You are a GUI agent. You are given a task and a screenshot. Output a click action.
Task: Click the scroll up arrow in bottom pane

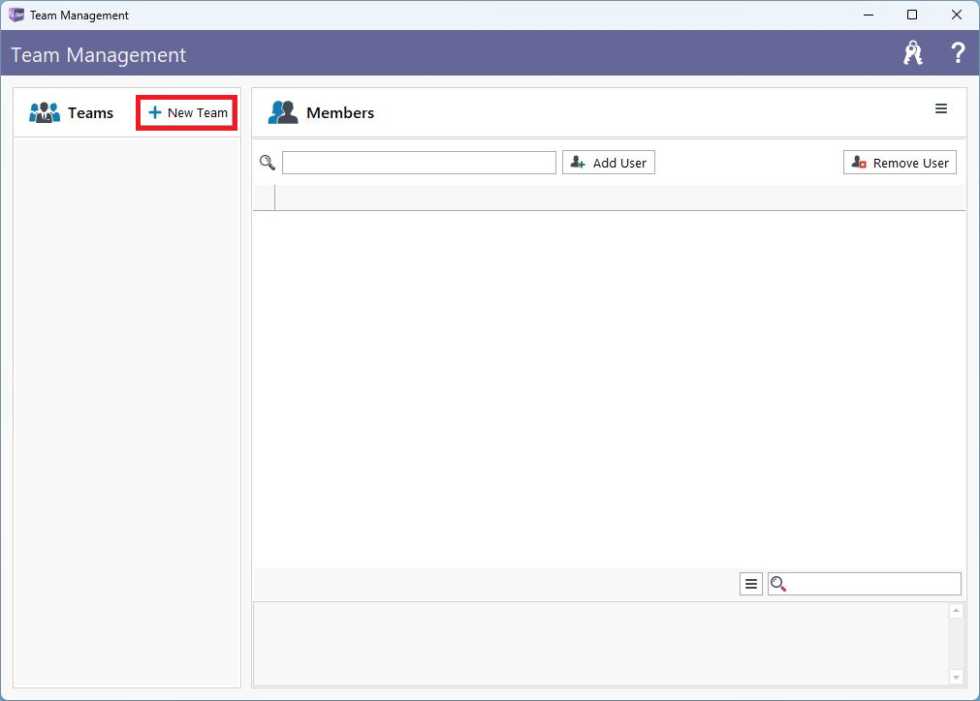[956, 611]
